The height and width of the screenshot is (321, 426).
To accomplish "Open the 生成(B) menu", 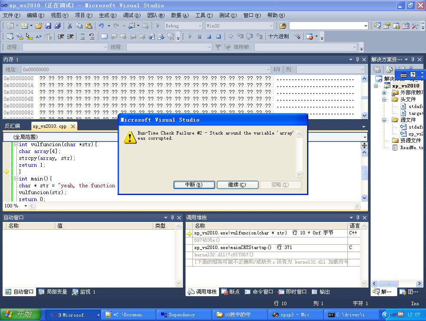I will (x=108, y=15).
